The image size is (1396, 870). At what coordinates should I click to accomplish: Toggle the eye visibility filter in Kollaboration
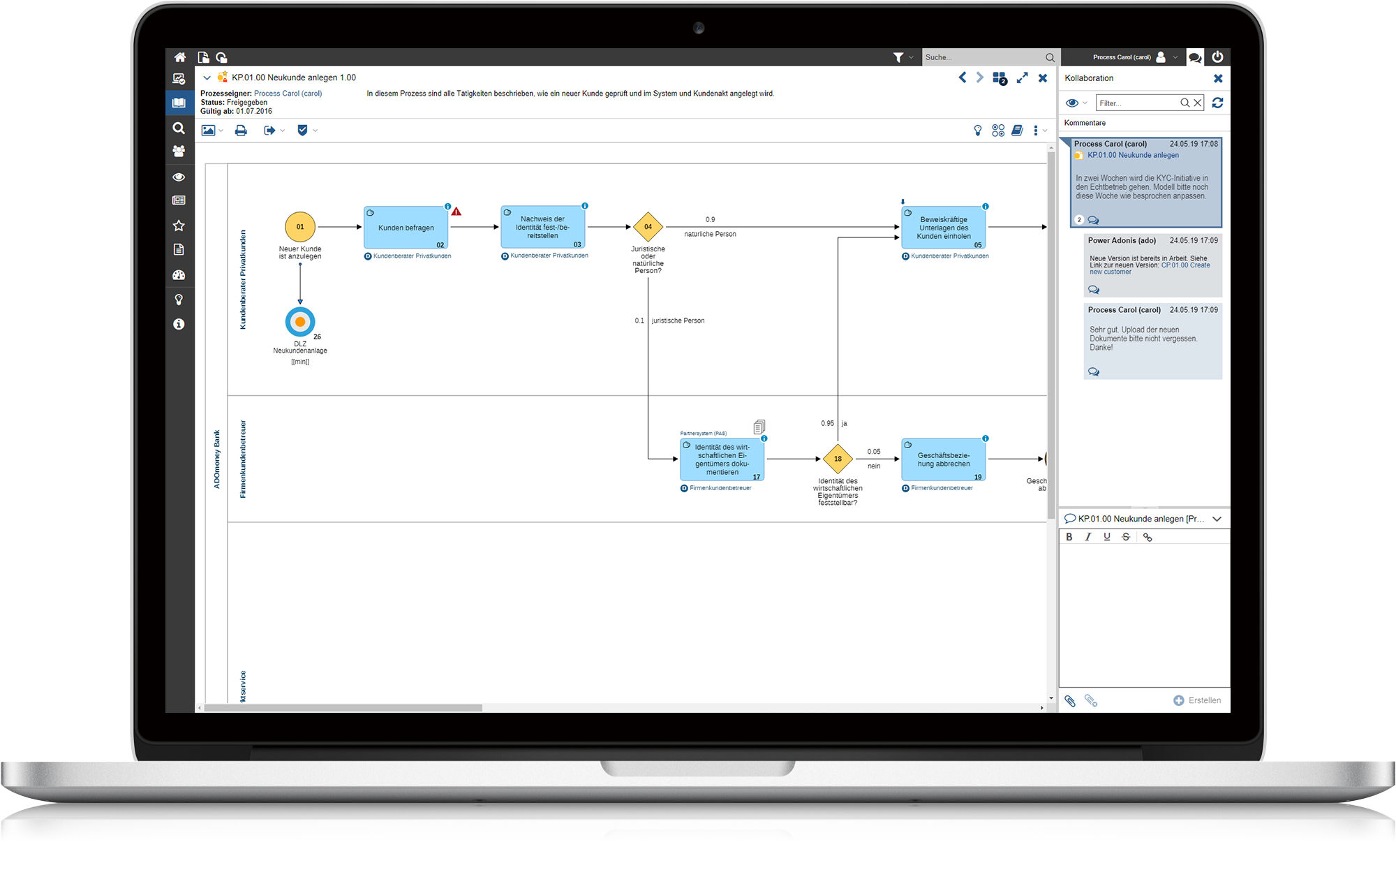[1072, 103]
